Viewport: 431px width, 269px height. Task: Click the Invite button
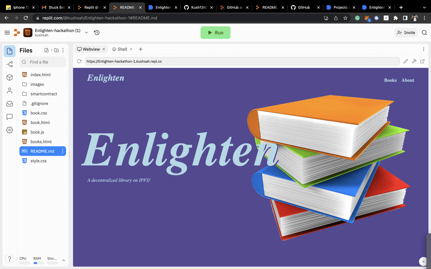click(x=406, y=33)
